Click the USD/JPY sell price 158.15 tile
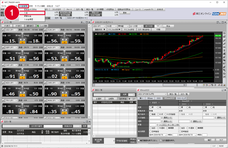 [12, 39]
